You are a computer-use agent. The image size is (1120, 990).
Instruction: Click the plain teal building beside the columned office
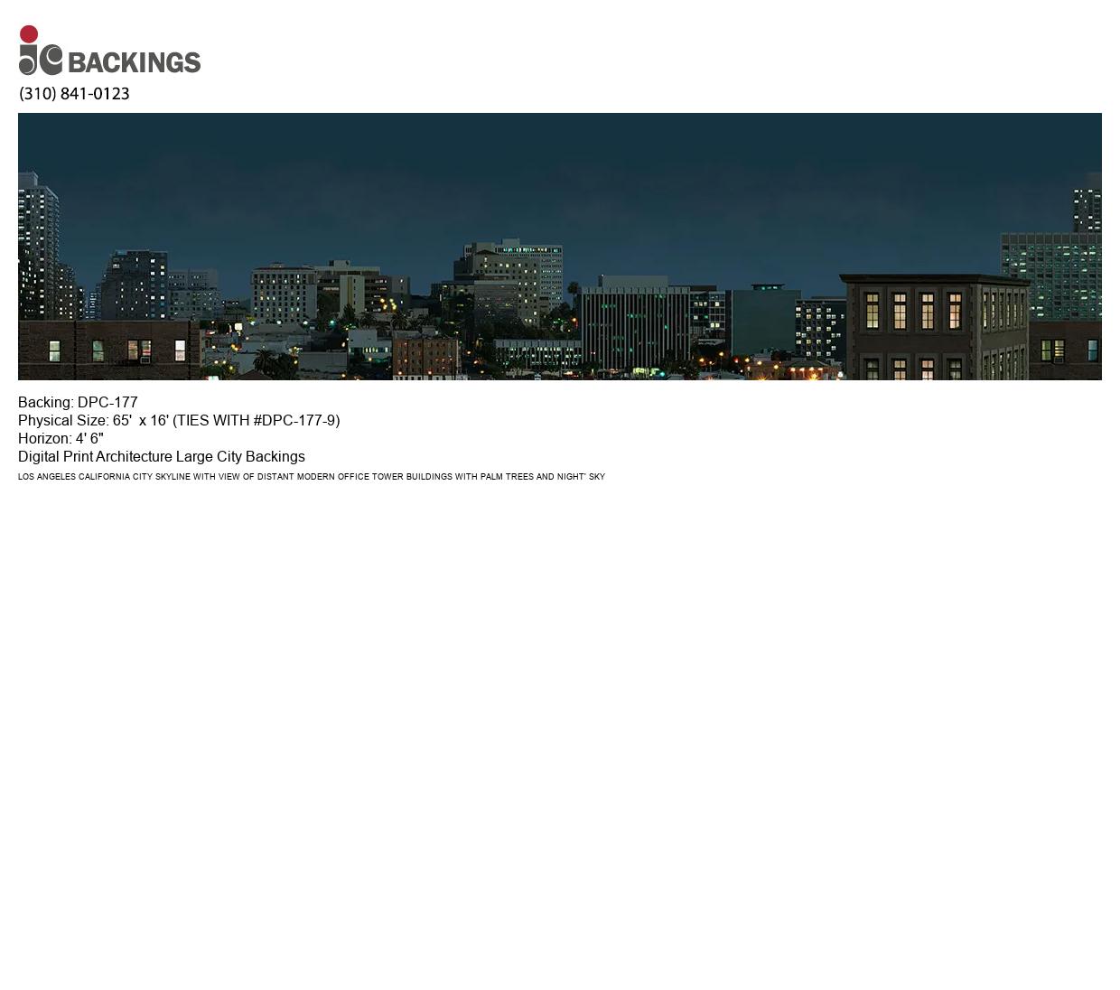click(761, 322)
